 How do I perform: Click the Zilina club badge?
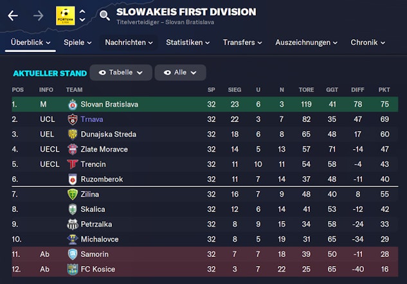pos(73,194)
